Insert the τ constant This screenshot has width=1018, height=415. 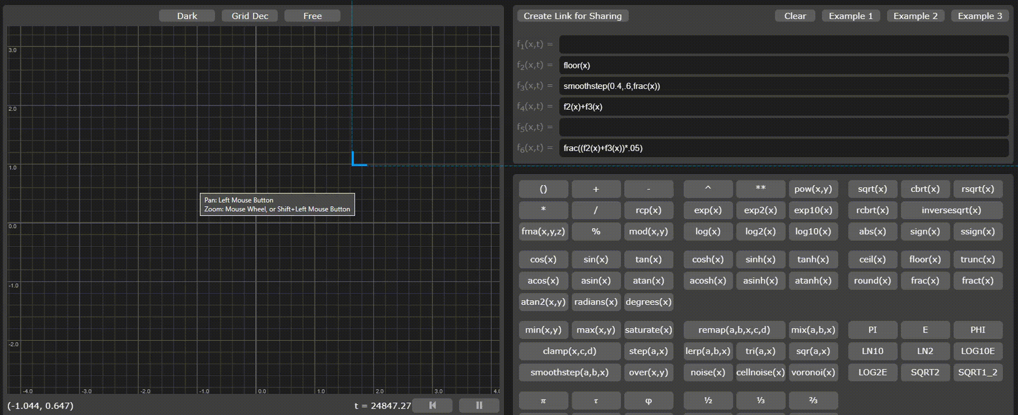pos(596,401)
